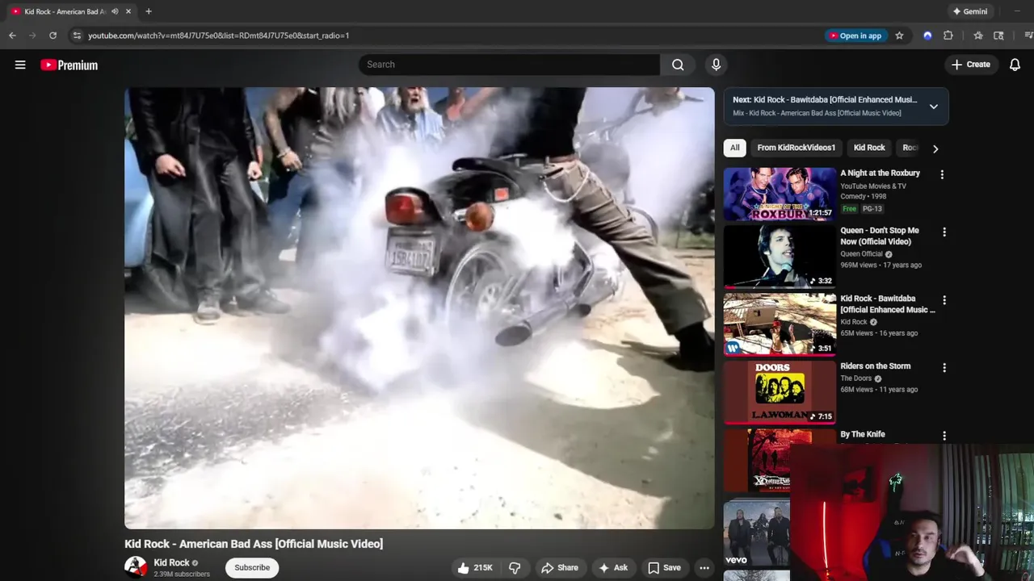Open Kid Rock Bawitdaba thumbnail
The width and height of the screenshot is (1034, 581).
pyautogui.click(x=780, y=324)
